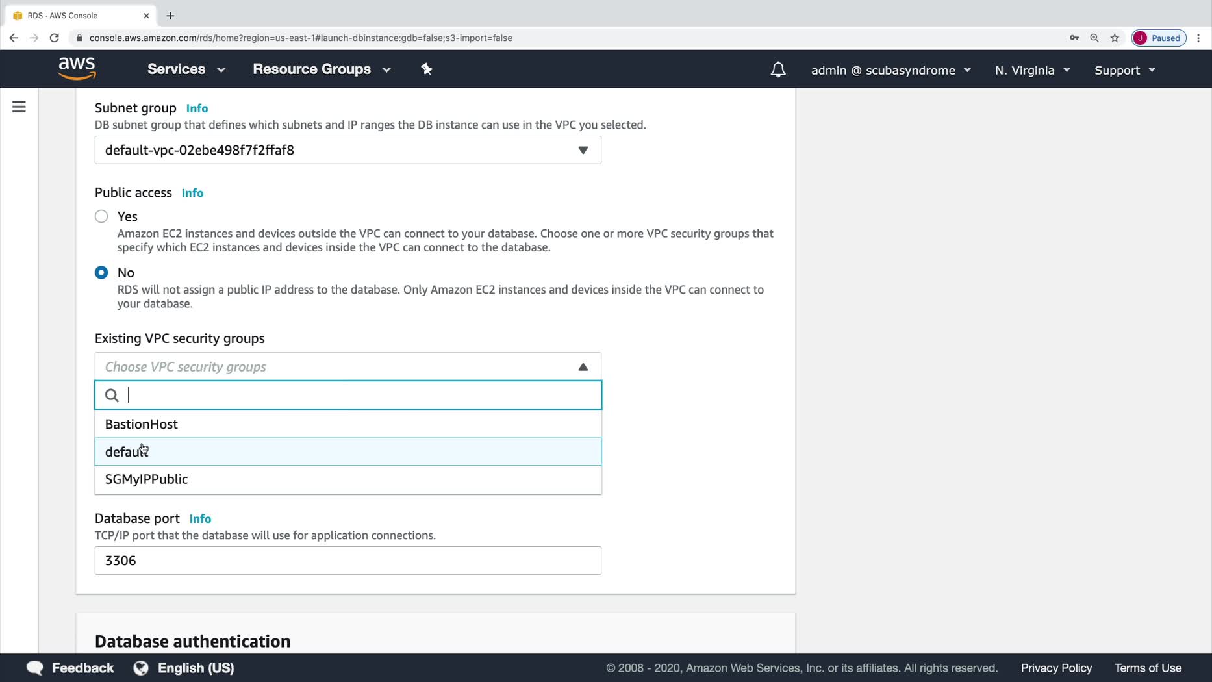The height and width of the screenshot is (682, 1212).
Task: Click the Database port input field
Action: tap(347, 561)
